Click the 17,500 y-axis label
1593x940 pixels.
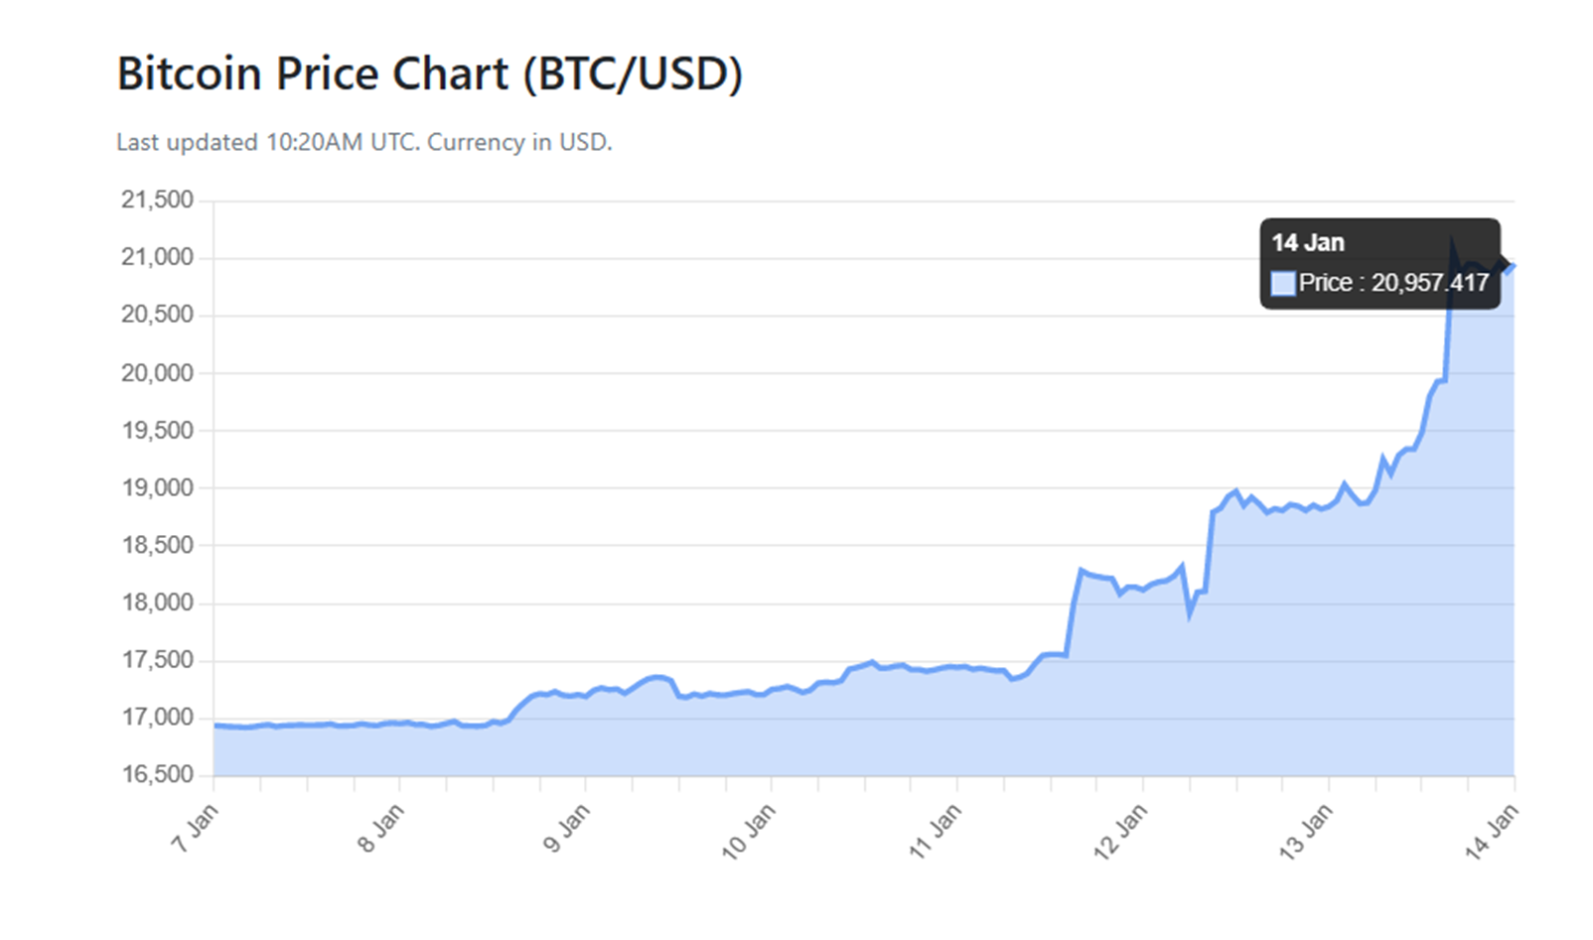pos(157,660)
